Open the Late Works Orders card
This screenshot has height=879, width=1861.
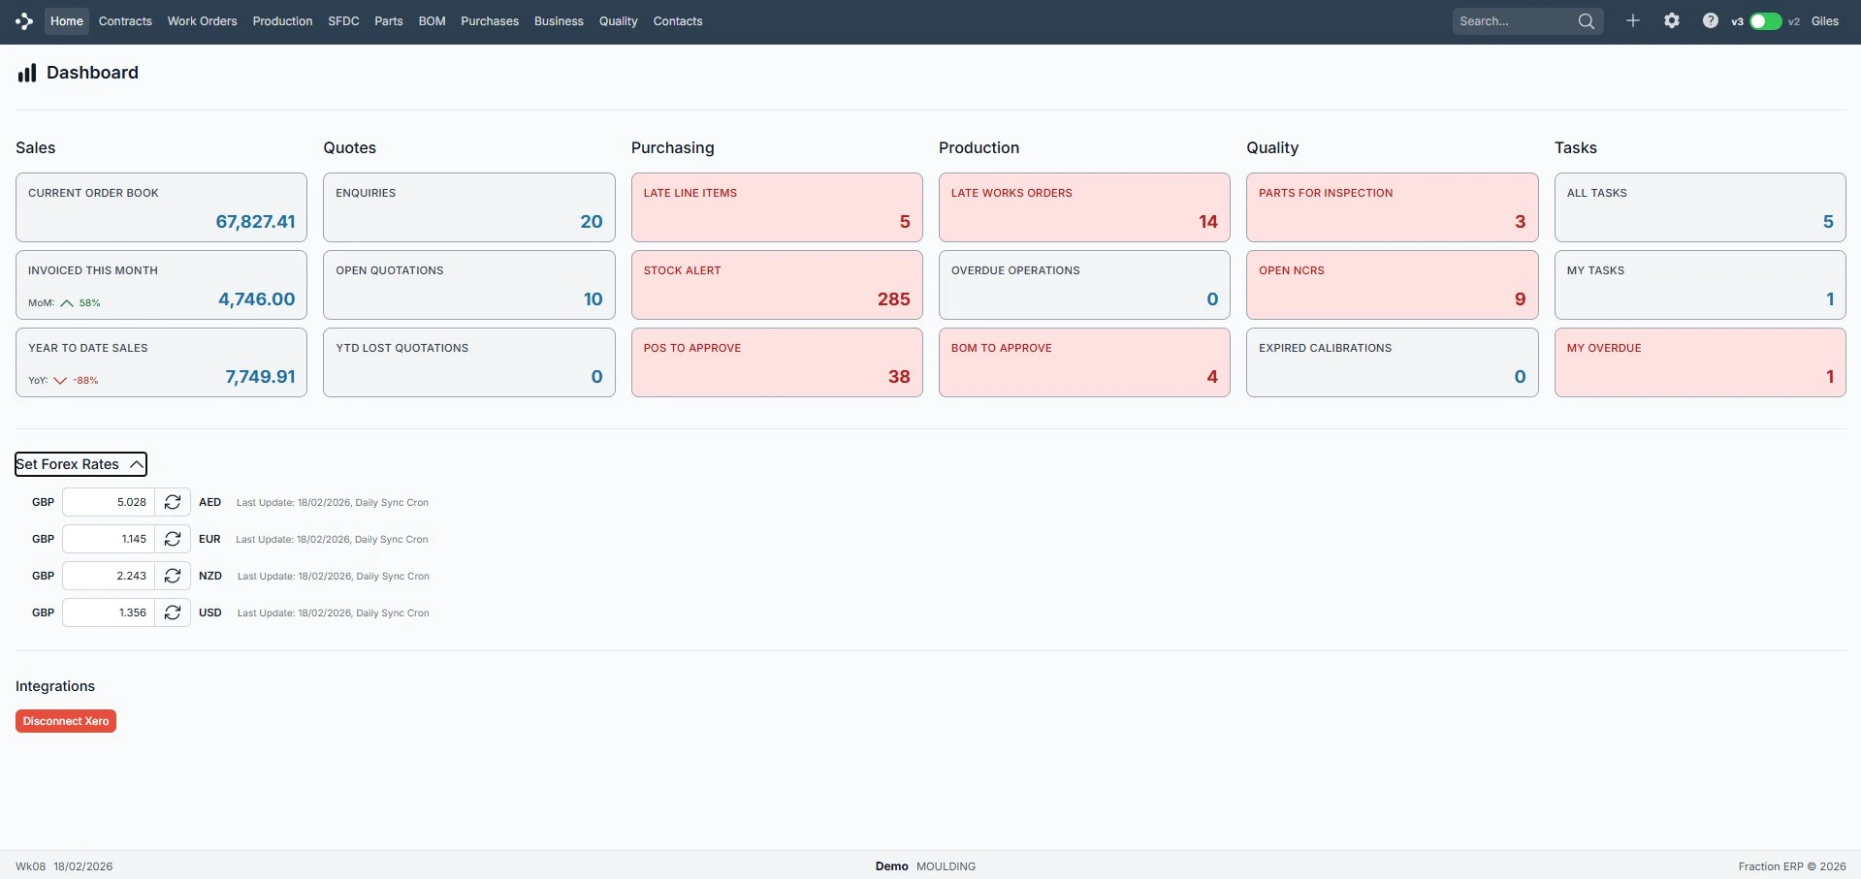(1083, 207)
